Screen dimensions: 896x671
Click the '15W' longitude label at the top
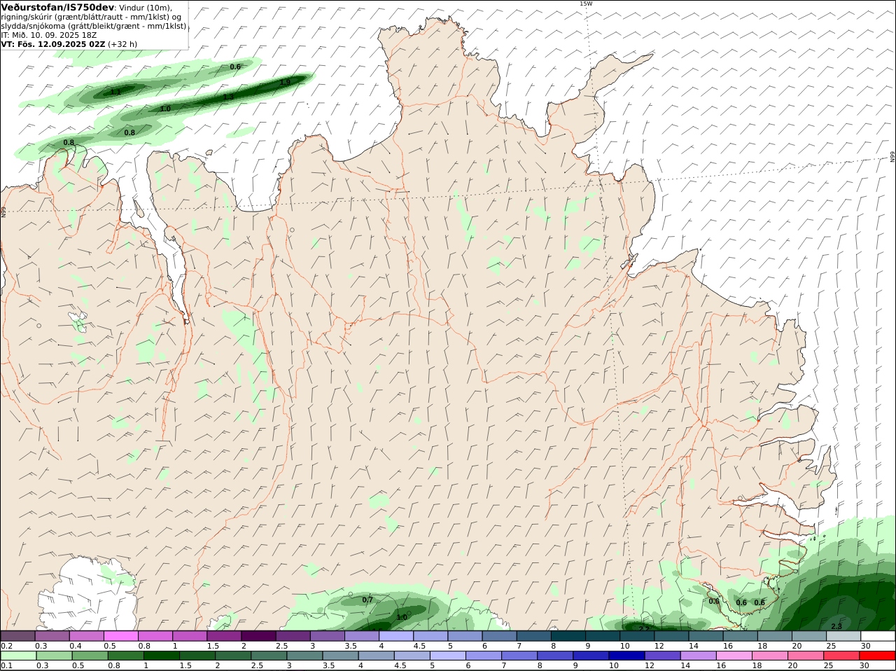coord(586,4)
